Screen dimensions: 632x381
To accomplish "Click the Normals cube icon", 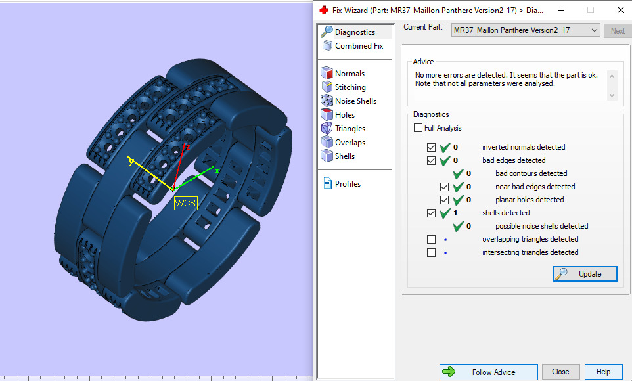I will click(x=327, y=73).
